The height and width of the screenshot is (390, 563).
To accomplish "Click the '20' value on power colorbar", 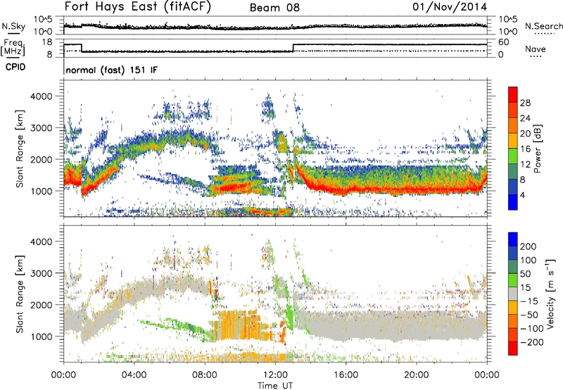I will [x=525, y=134].
